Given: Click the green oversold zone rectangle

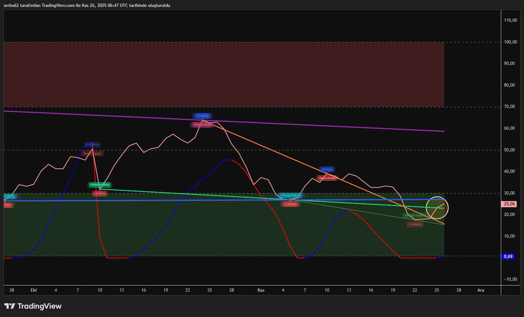Looking at the screenshot, I should pos(224,224).
